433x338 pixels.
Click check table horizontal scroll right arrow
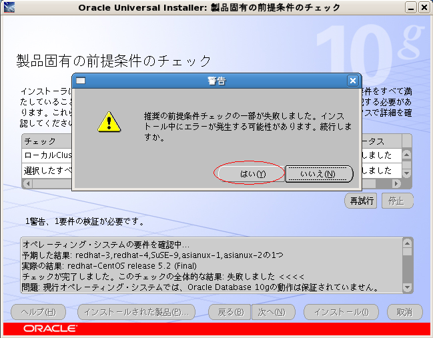coord(396,183)
